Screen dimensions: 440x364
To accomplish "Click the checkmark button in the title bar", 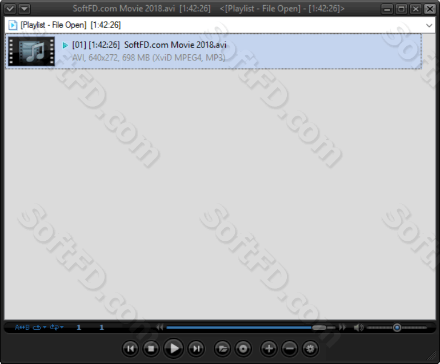I will tap(10, 9).
